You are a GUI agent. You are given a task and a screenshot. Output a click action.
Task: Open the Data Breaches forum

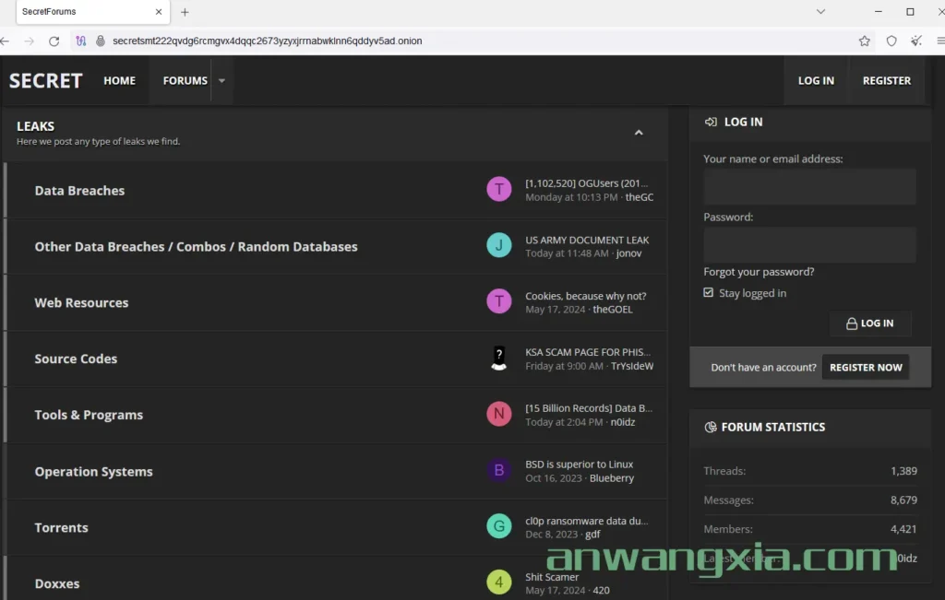79,190
